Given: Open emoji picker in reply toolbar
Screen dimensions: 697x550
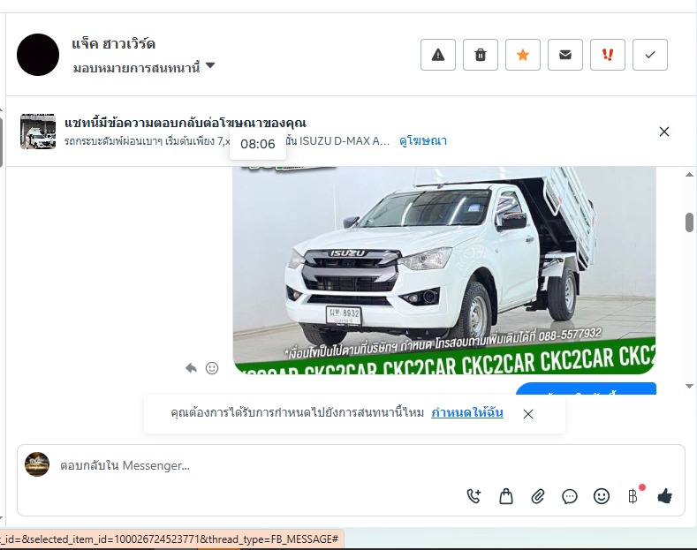Looking at the screenshot, I should (602, 496).
